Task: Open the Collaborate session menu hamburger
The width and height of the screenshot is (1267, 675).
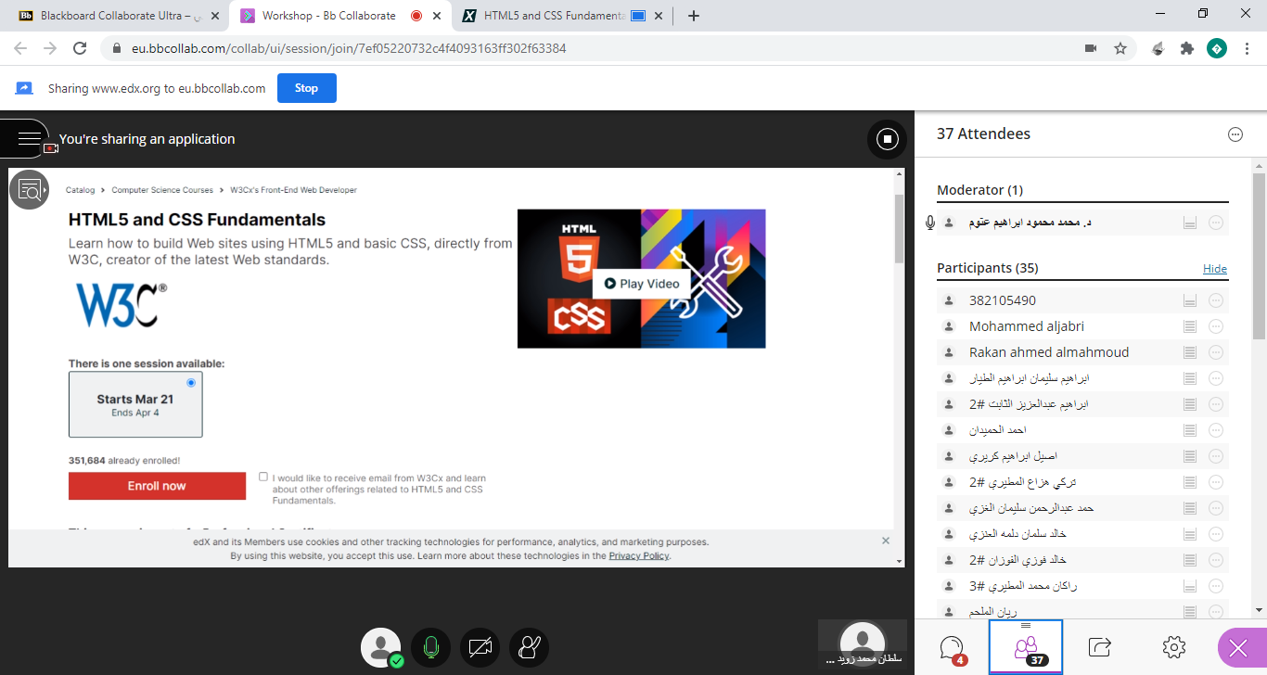Action: coord(29,139)
